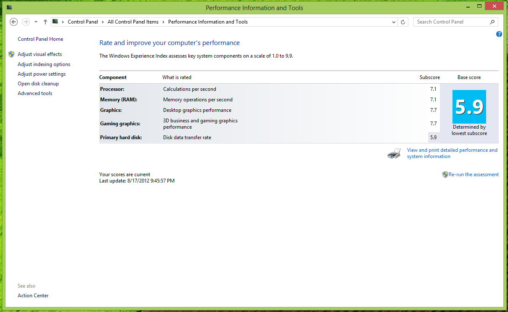Open Adjust indexing options
Screen dimensions: 508x312
[44, 64]
